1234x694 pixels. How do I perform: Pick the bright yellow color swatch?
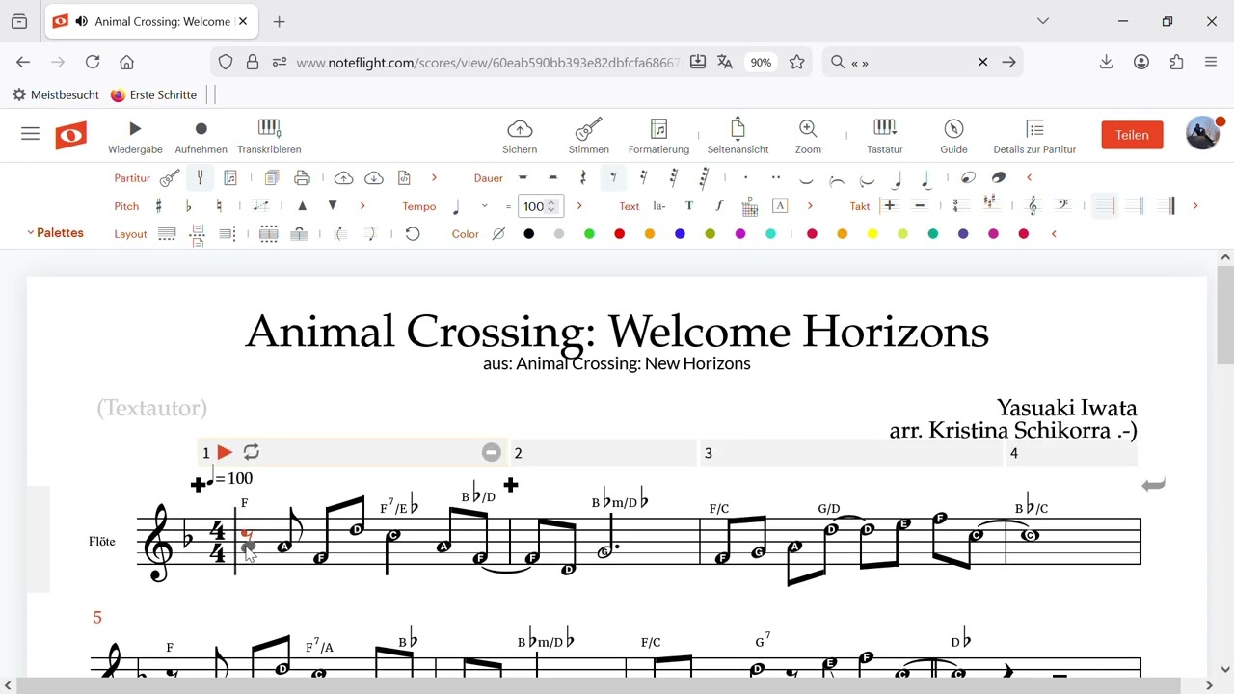pos(872,234)
